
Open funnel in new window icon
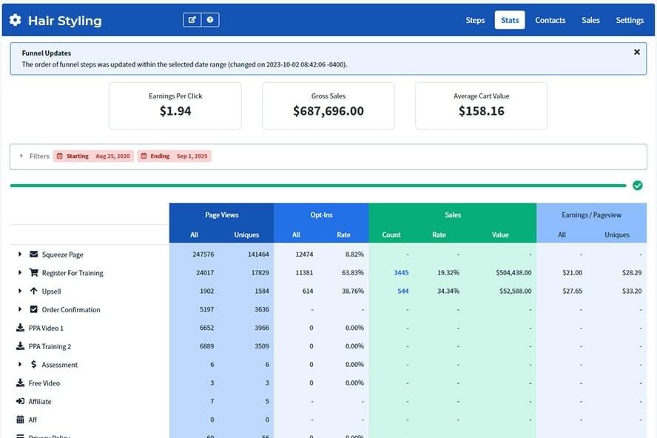(192, 20)
